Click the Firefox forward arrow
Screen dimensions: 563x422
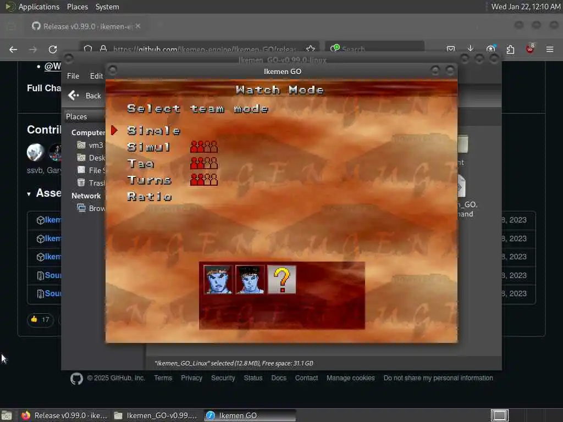tap(33, 49)
